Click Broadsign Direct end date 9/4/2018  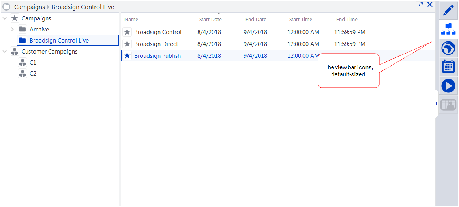coord(255,44)
